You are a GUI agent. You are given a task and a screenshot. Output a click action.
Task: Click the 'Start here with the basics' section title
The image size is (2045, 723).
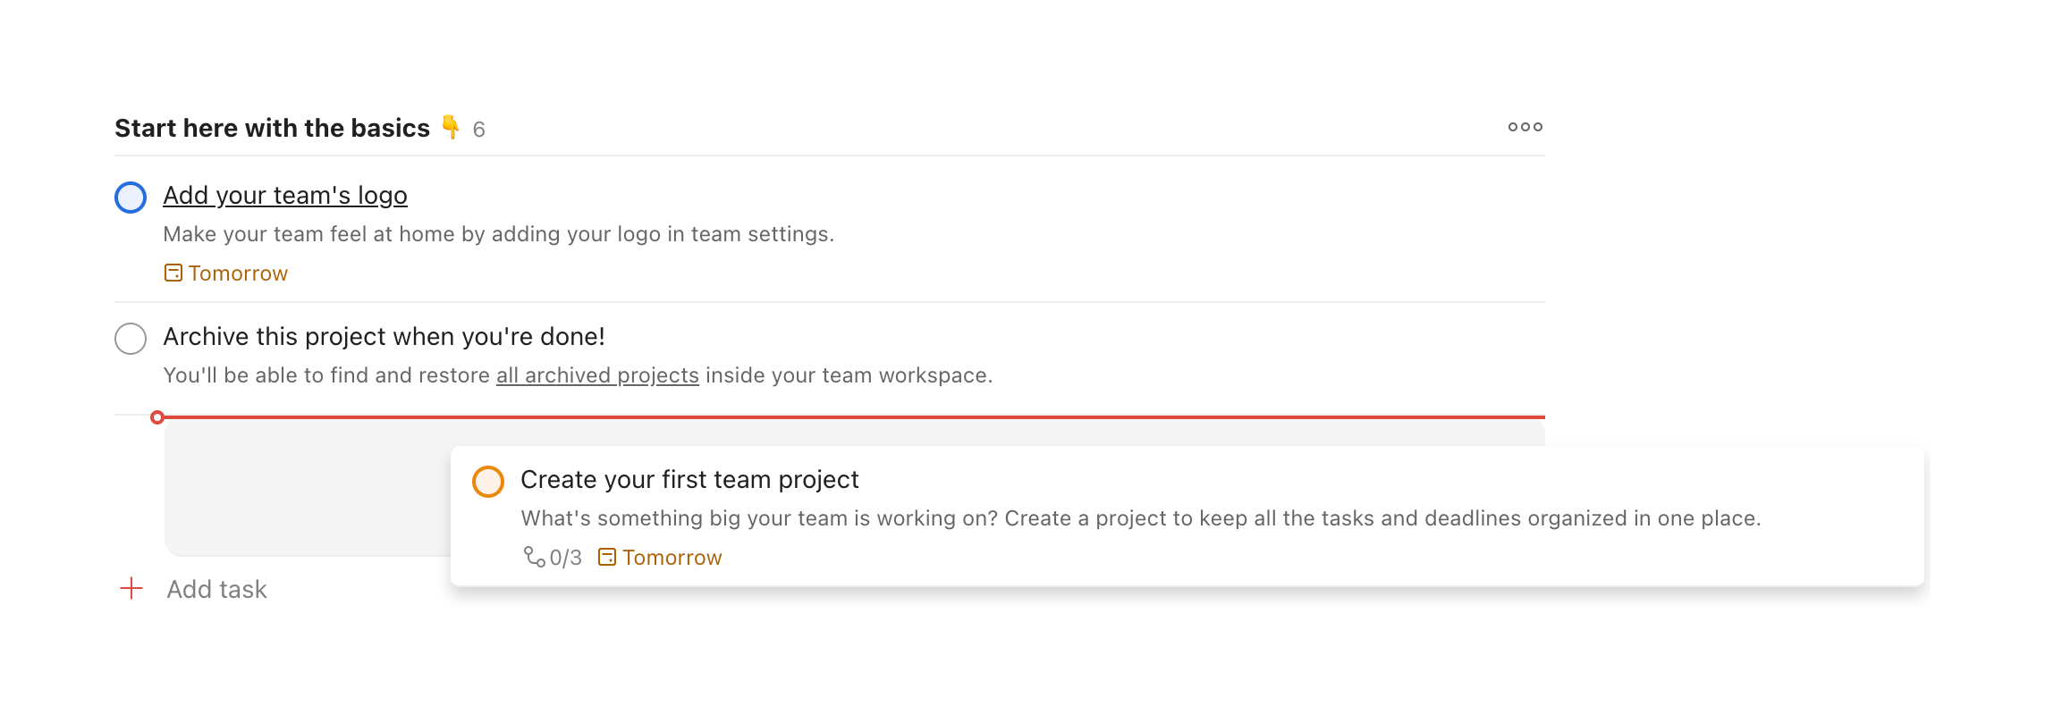tap(272, 129)
